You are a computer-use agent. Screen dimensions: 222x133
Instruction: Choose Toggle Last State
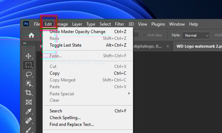(88, 45)
